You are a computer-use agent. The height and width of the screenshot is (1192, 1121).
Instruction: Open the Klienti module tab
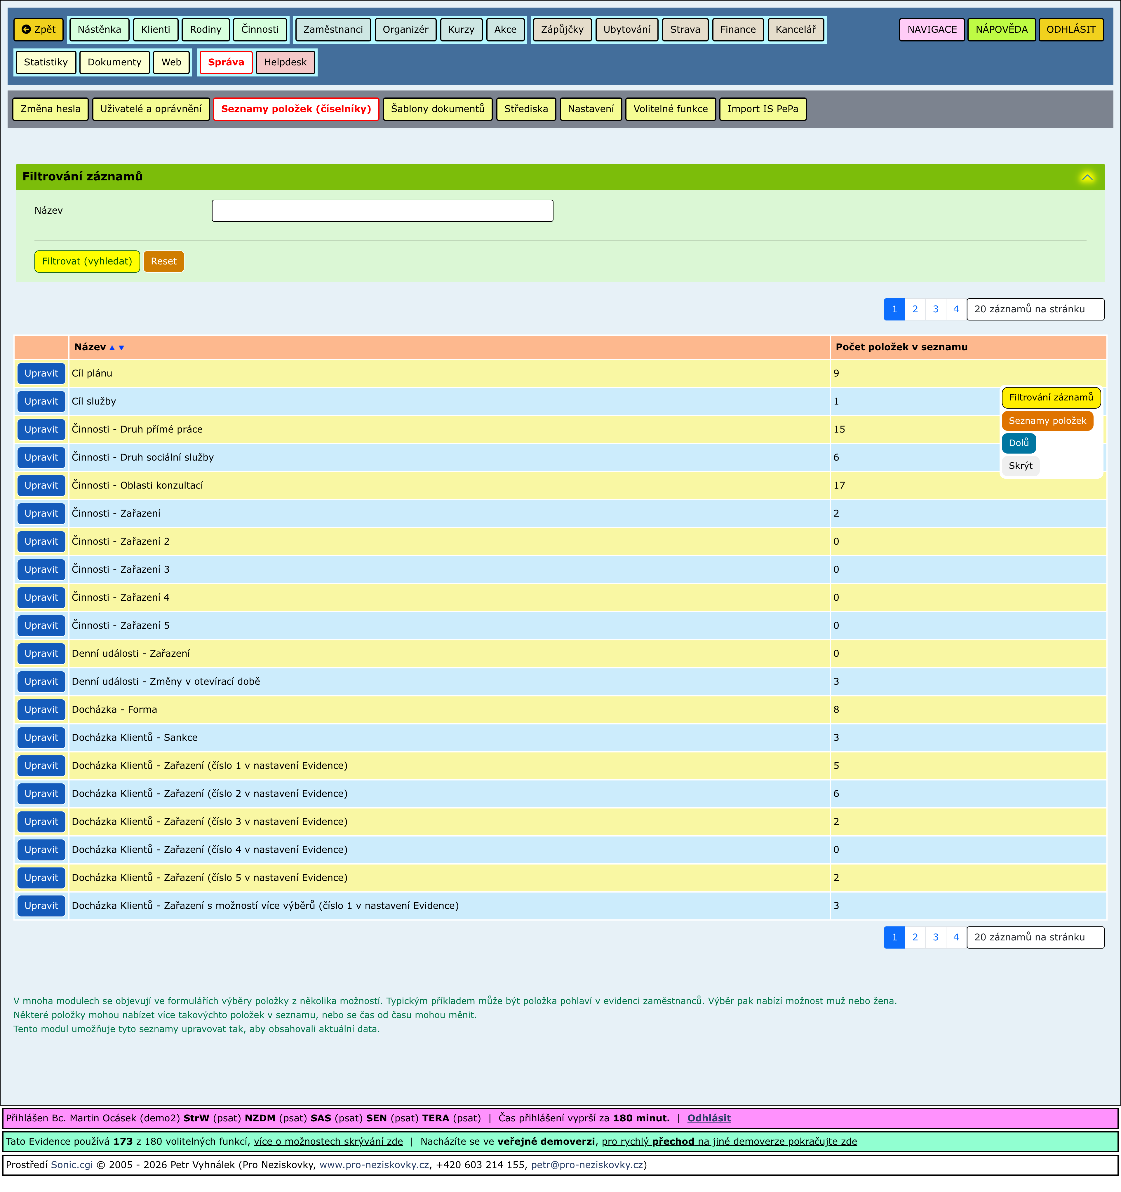click(155, 29)
